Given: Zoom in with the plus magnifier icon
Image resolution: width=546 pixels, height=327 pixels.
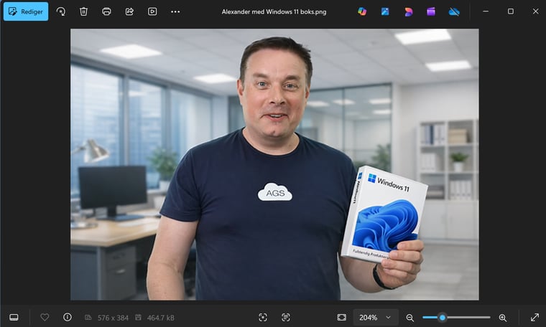Looking at the screenshot, I should pyautogui.click(x=502, y=318).
